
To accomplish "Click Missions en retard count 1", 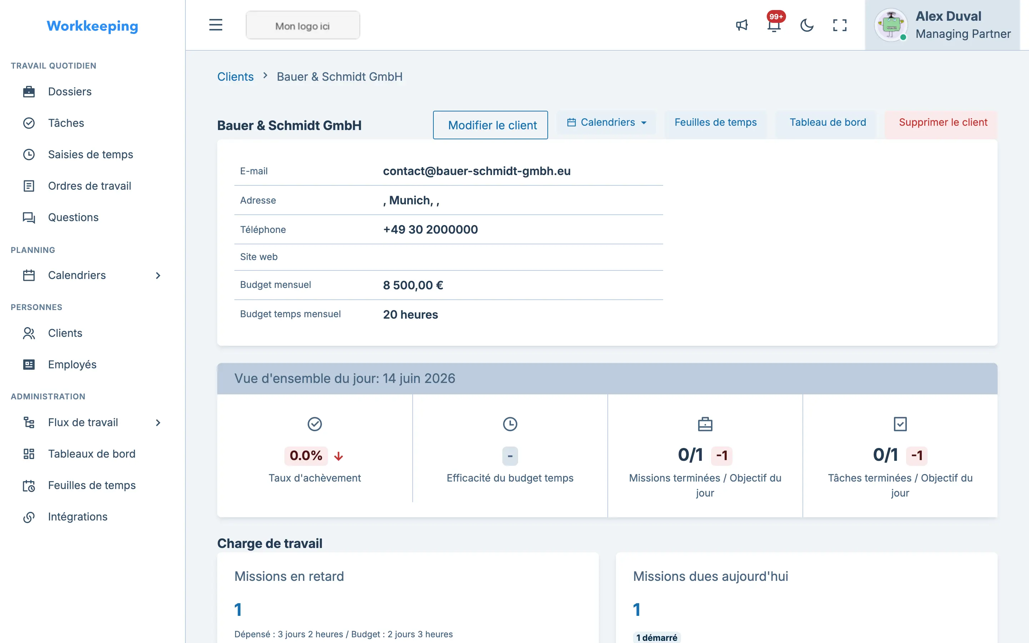I will click(x=238, y=609).
